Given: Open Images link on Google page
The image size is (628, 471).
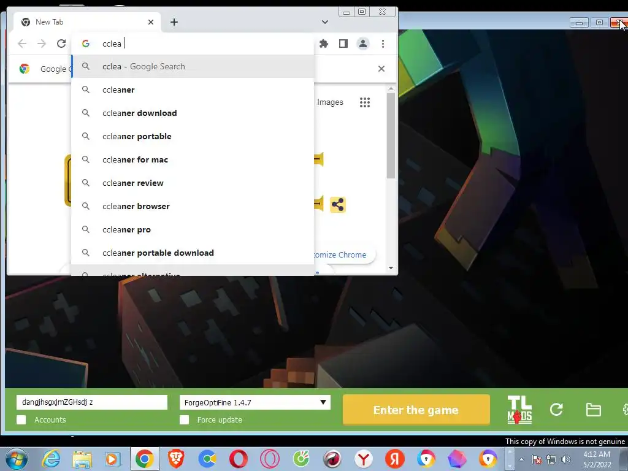Looking at the screenshot, I should pos(330,102).
